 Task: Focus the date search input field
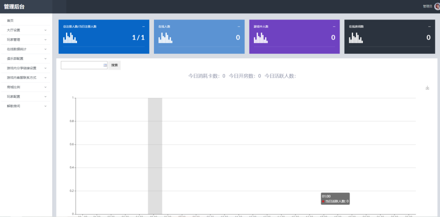coord(84,65)
